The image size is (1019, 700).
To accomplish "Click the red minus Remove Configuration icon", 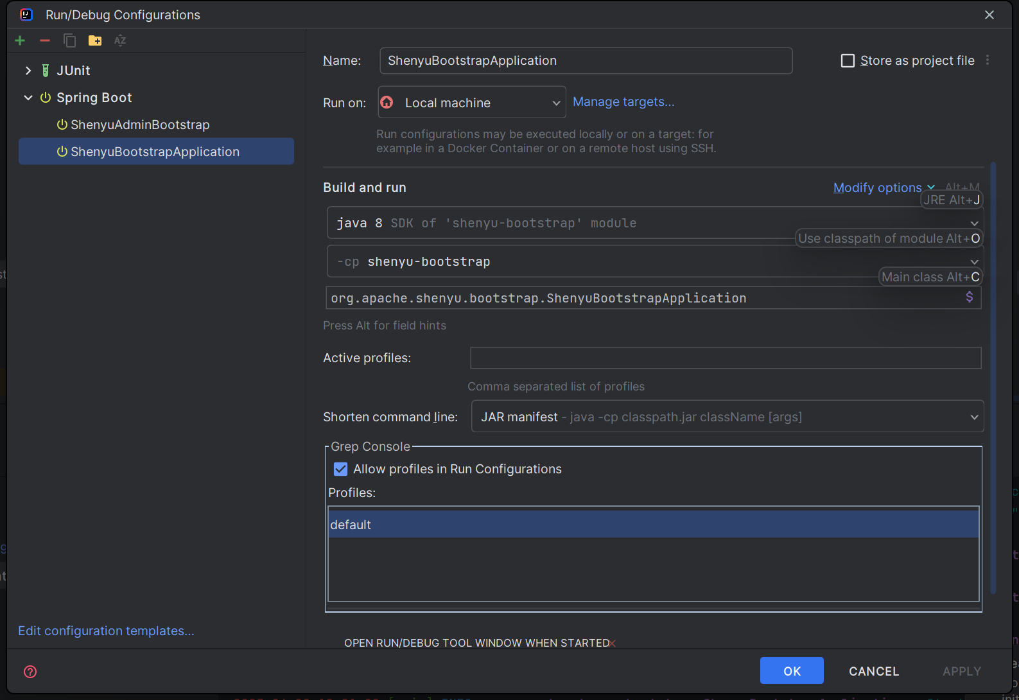I will tap(45, 41).
